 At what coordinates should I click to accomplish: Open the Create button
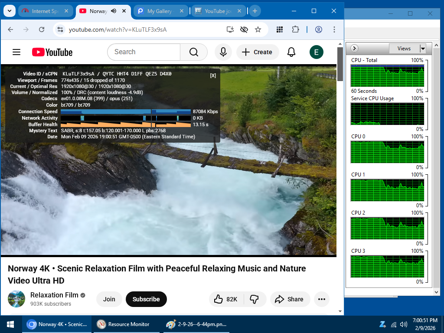point(258,52)
